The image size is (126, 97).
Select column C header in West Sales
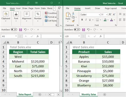pyautogui.click(x=108, y=42)
